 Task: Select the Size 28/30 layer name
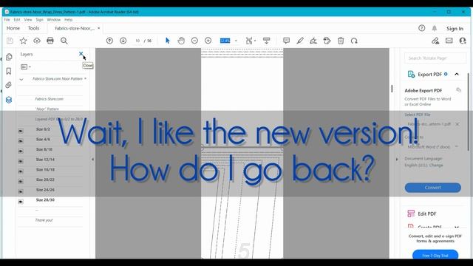tap(45, 200)
